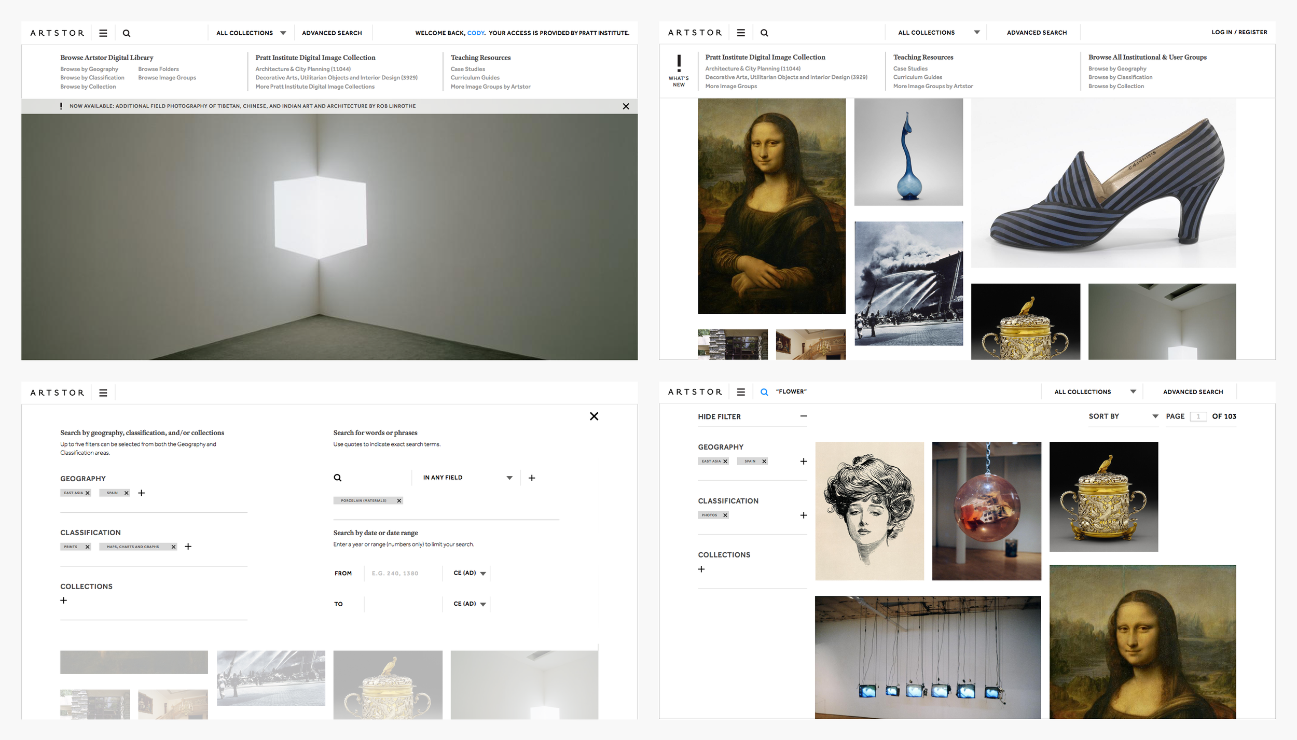
Task: Add Classification filter in results sidebar
Action: tap(803, 515)
